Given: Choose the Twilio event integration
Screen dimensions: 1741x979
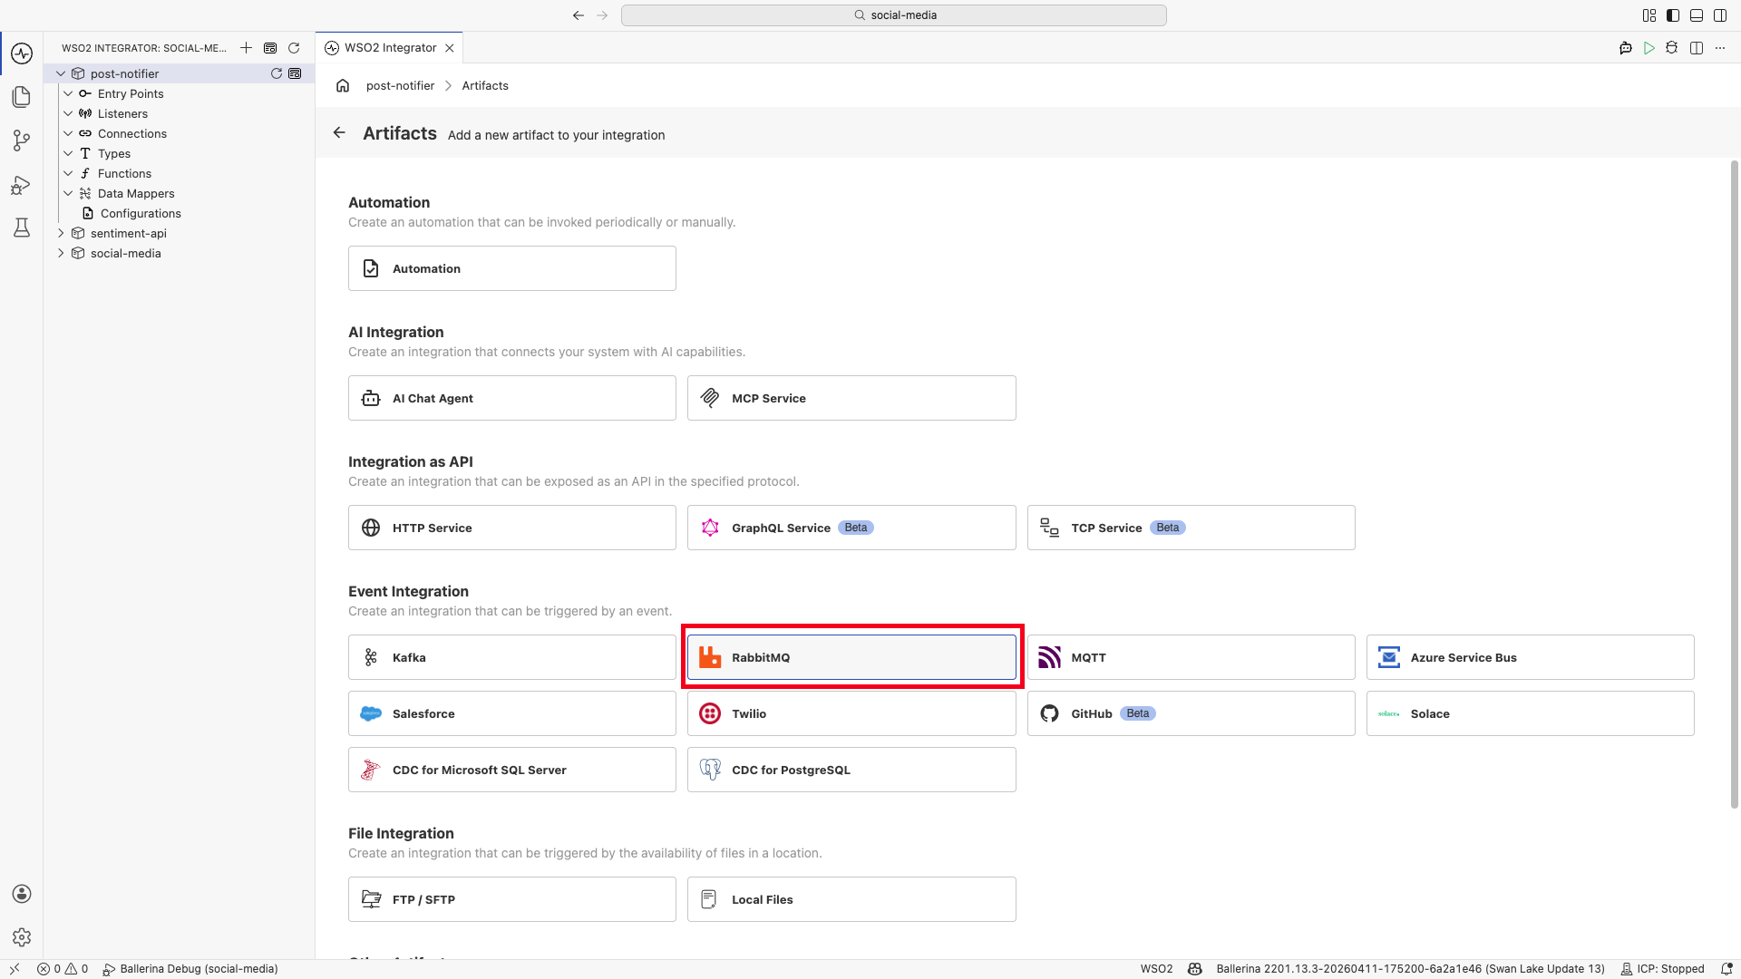Looking at the screenshot, I should click(851, 713).
